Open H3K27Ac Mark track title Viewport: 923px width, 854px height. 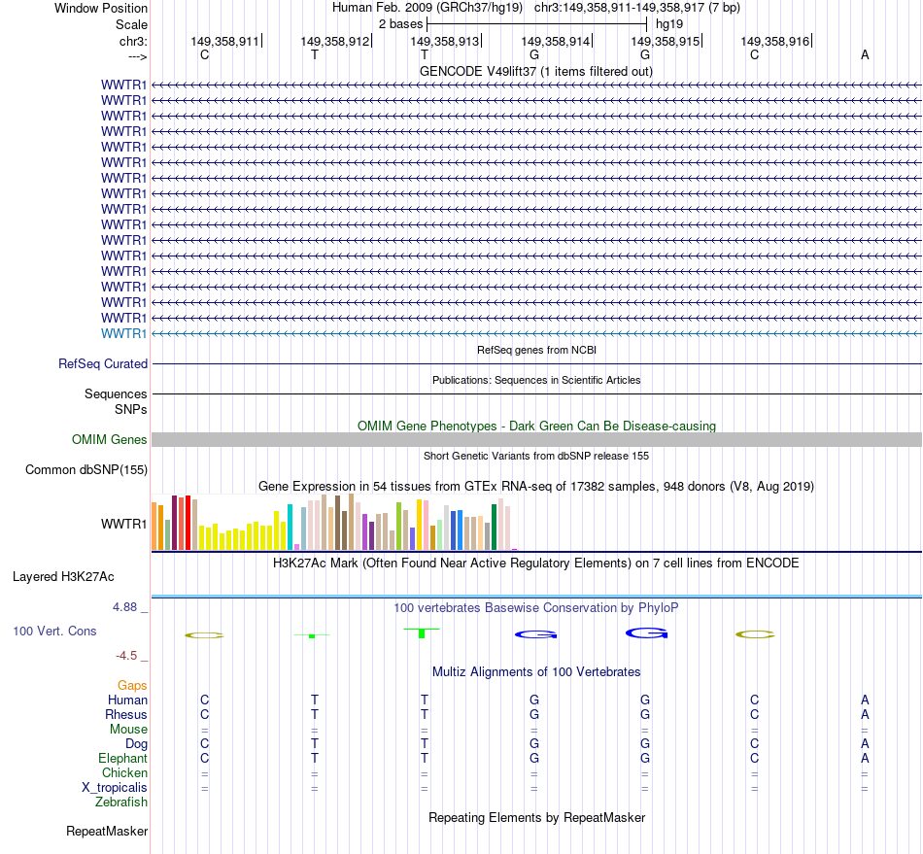pyautogui.click(x=535, y=563)
